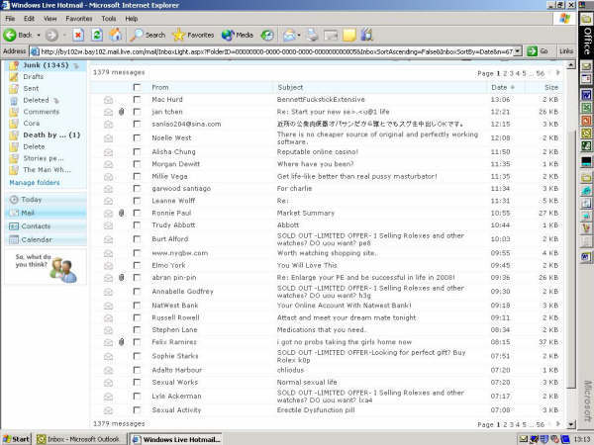Open the History icon in toolbar

(267, 36)
